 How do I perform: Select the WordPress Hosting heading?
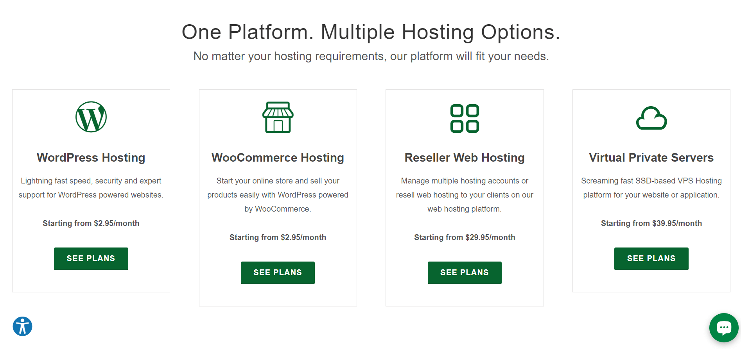[x=91, y=158]
